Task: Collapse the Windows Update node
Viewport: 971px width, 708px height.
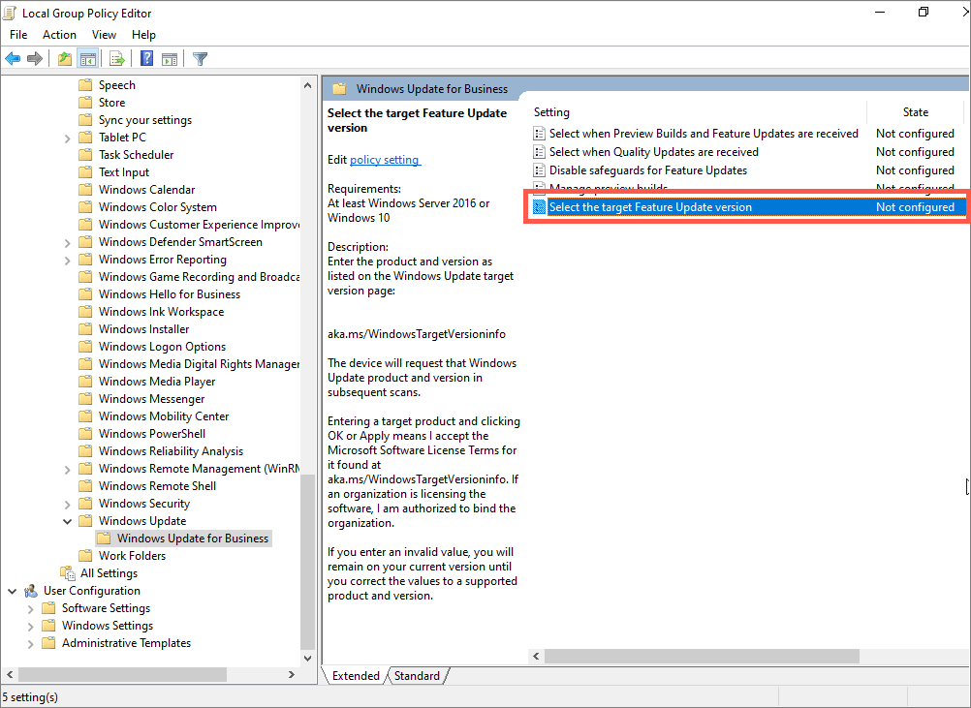Action: [x=68, y=521]
